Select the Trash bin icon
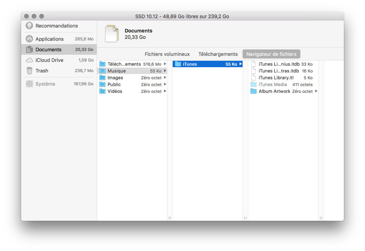This screenshot has width=365, height=251. point(29,71)
